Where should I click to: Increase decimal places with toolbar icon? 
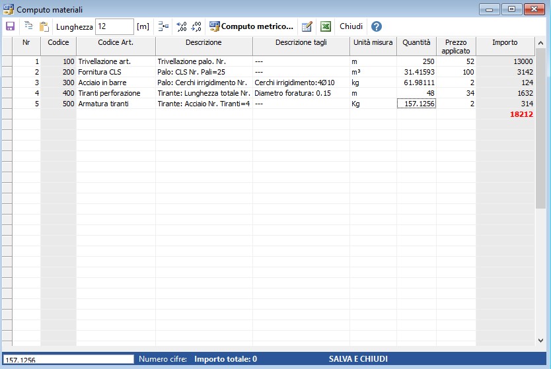(x=182, y=26)
